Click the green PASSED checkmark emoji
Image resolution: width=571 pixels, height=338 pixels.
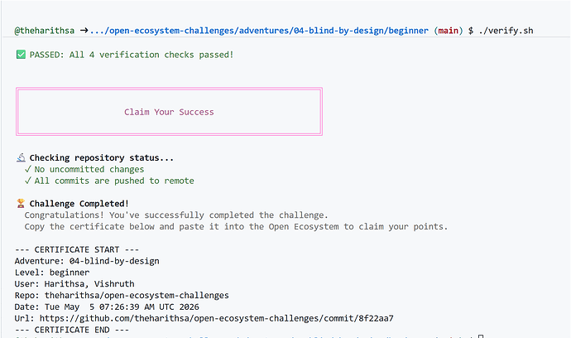click(x=21, y=55)
